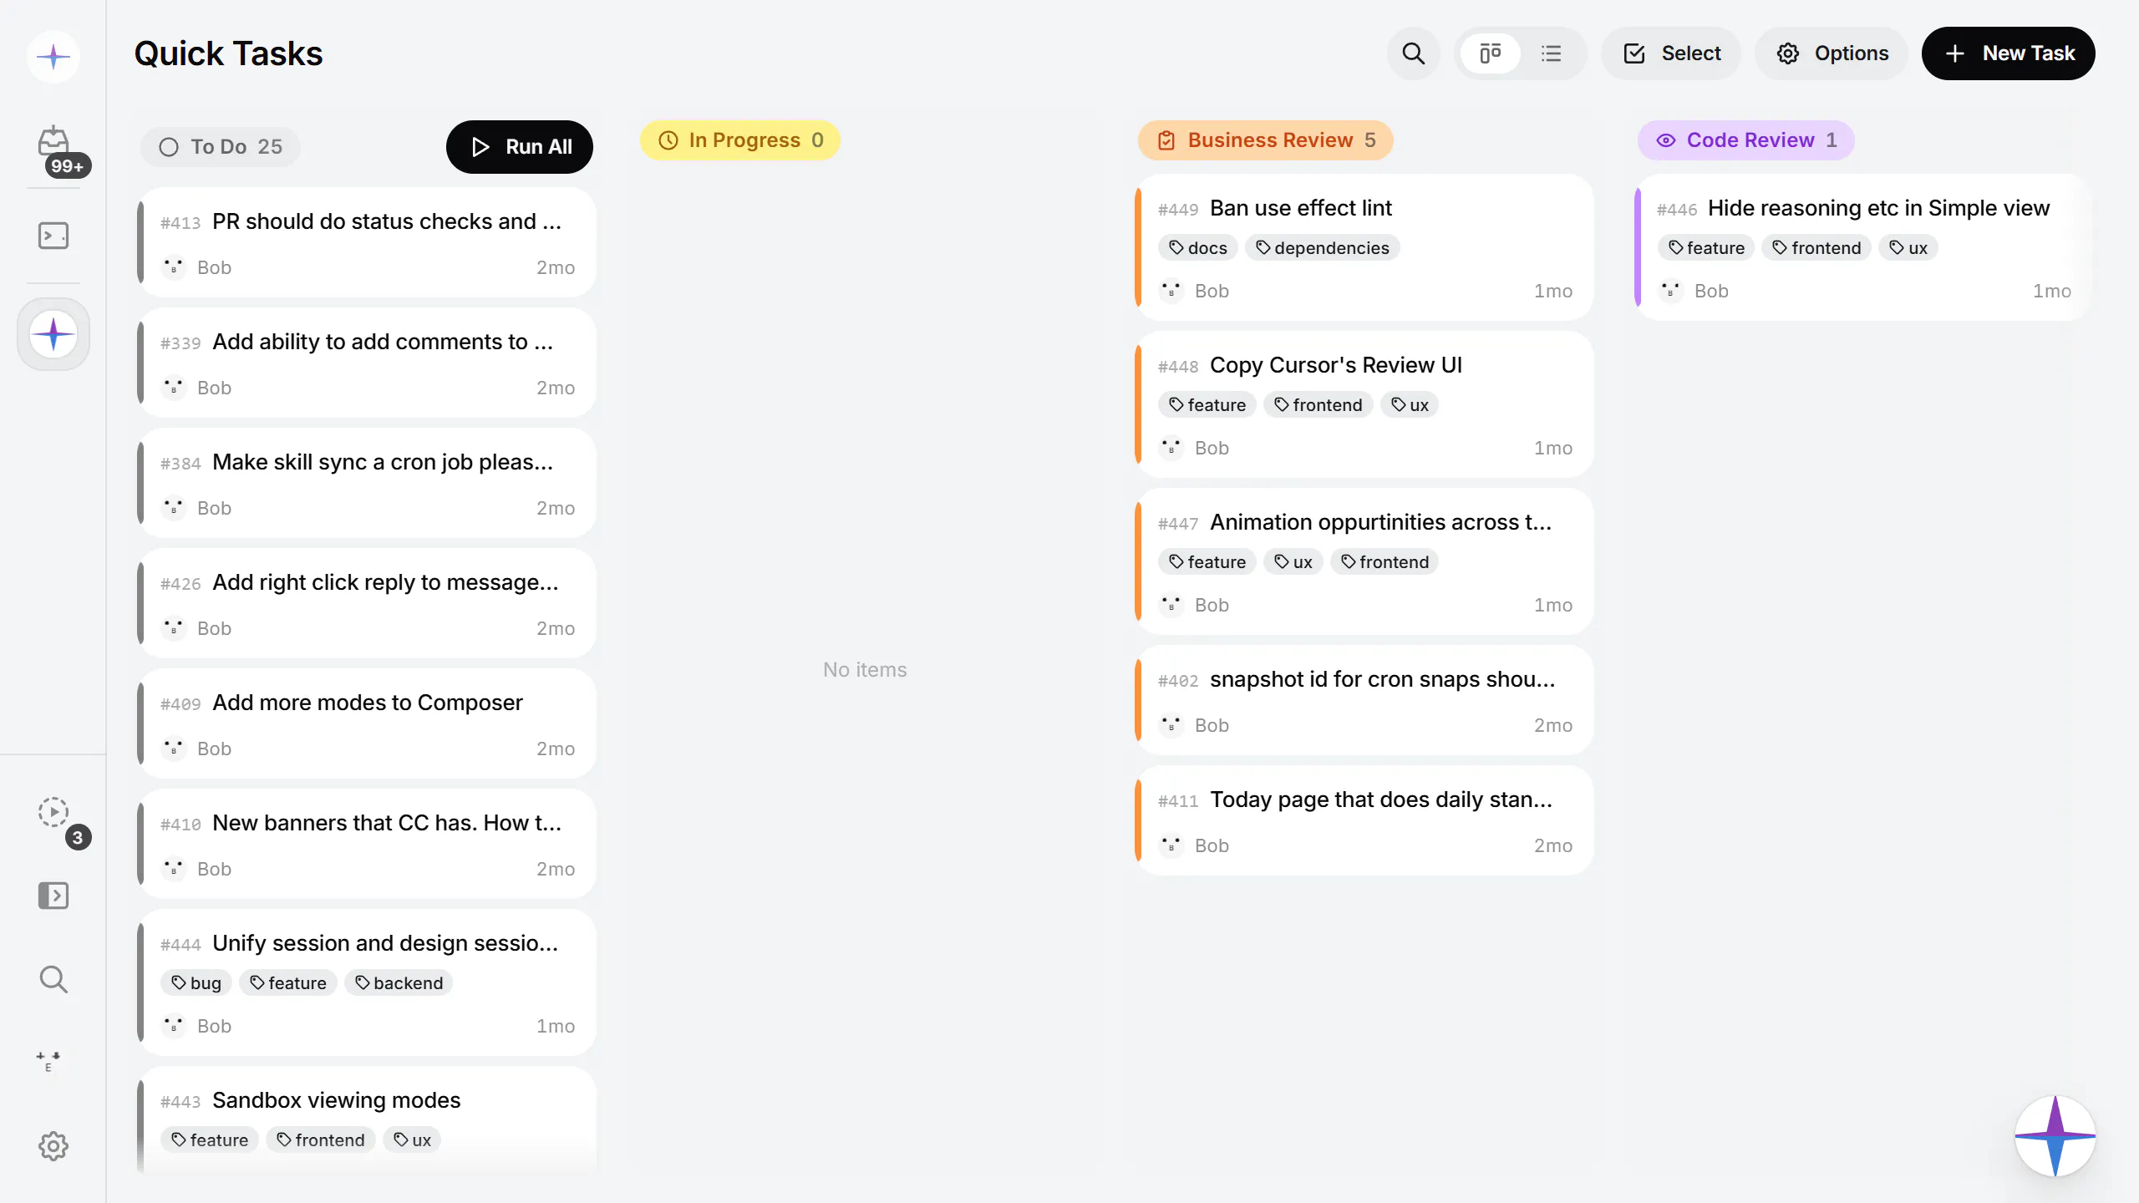Click the In Progress column header
2139x1203 pixels.
(x=740, y=140)
